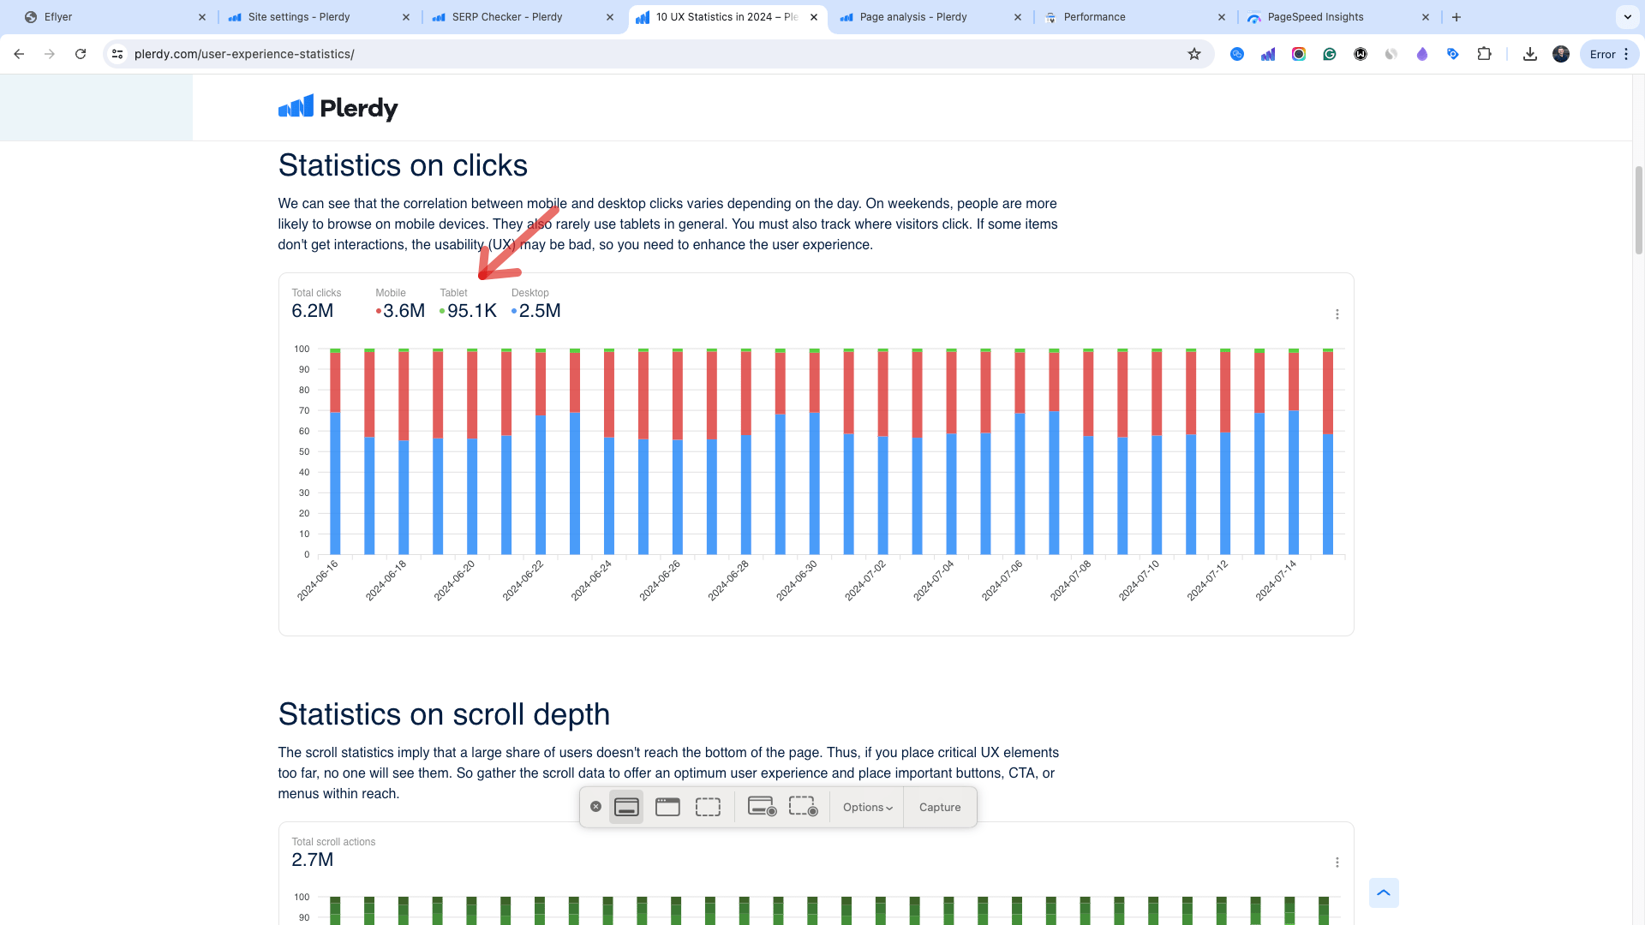Image resolution: width=1645 pixels, height=925 pixels.
Task: Toggle Tablet series in clicks chart legend
Action: tap(468, 304)
